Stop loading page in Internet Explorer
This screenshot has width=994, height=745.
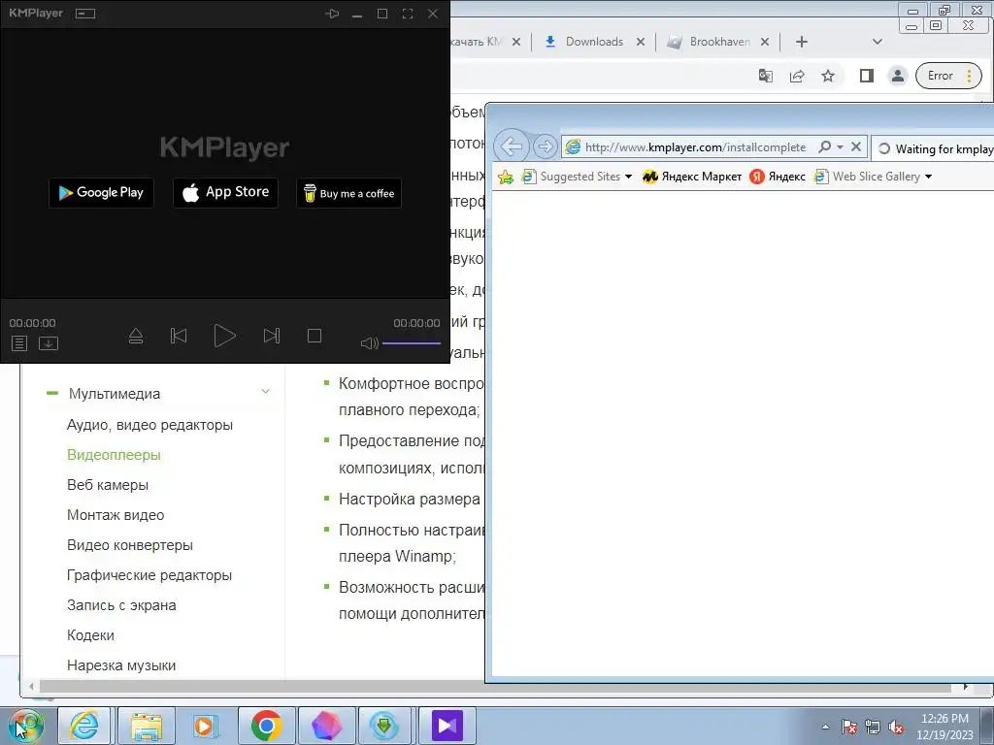tap(856, 146)
